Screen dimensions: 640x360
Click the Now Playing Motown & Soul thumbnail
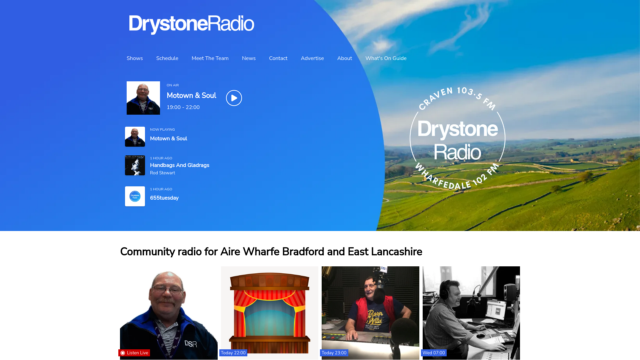tap(135, 137)
